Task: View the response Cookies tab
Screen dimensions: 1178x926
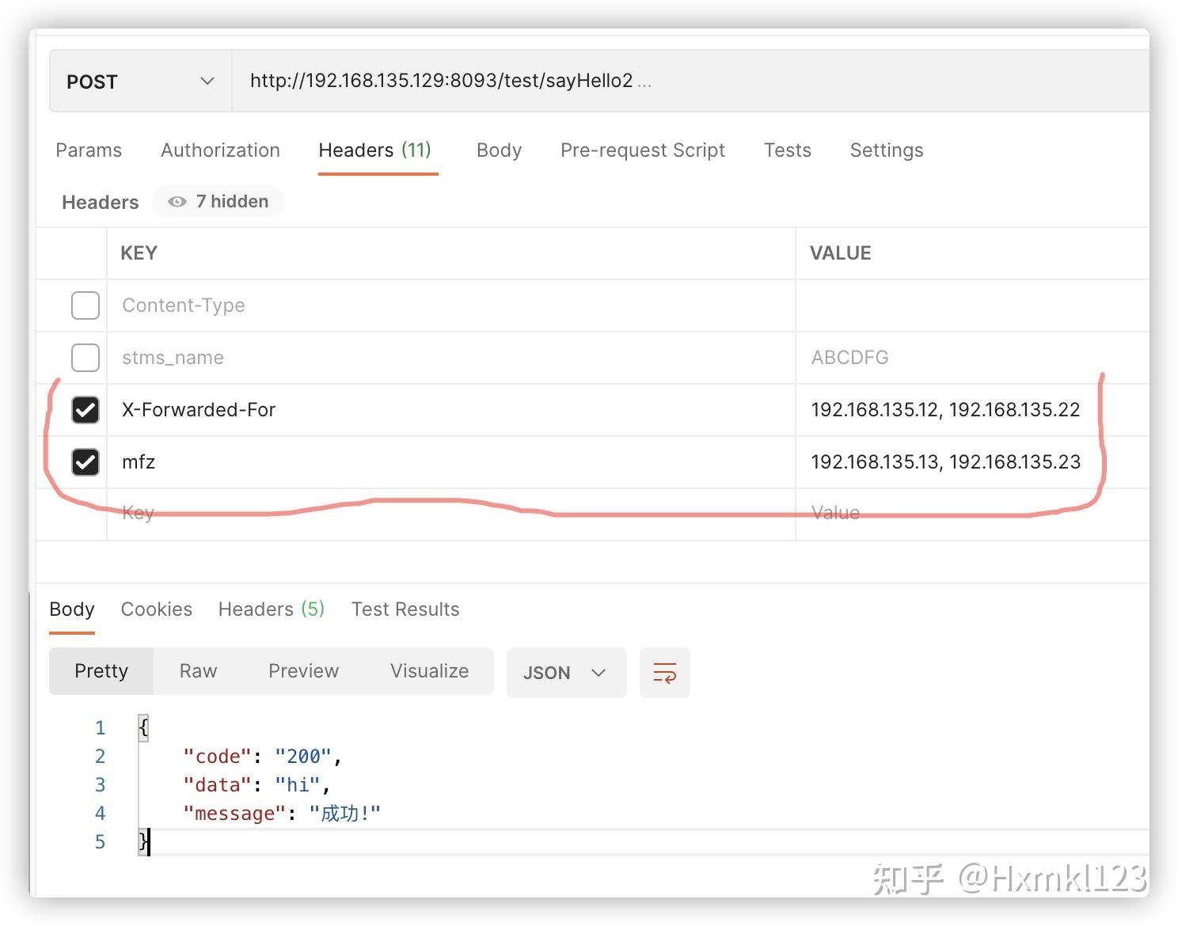Action: pos(156,609)
